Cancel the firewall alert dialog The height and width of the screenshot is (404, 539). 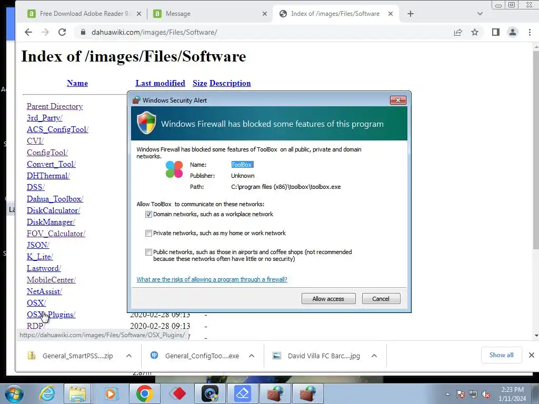(x=381, y=299)
